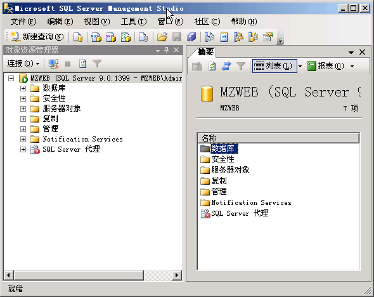Toggle the 列表 (List) view button
The width and height of the screenshot is (374, 297).
(274, 66)
